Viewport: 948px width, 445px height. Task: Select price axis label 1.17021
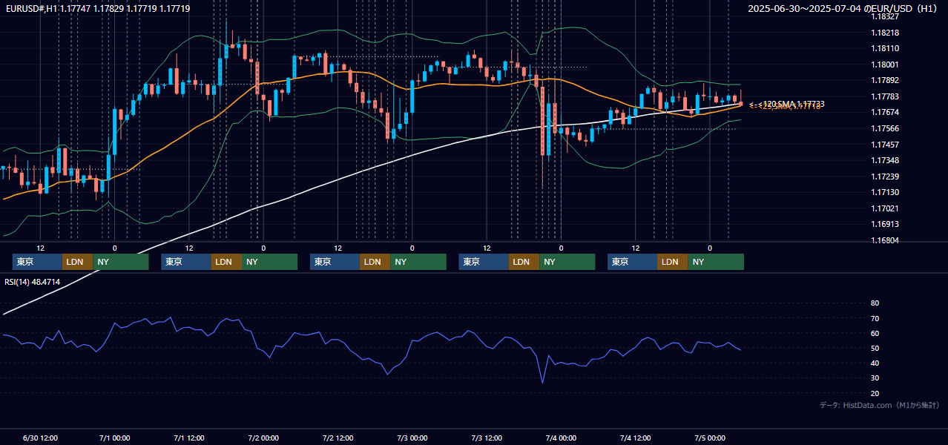[x=885, y=208]
